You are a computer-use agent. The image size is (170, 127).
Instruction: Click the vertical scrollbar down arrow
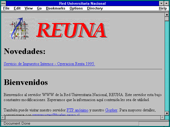[167, 113]
